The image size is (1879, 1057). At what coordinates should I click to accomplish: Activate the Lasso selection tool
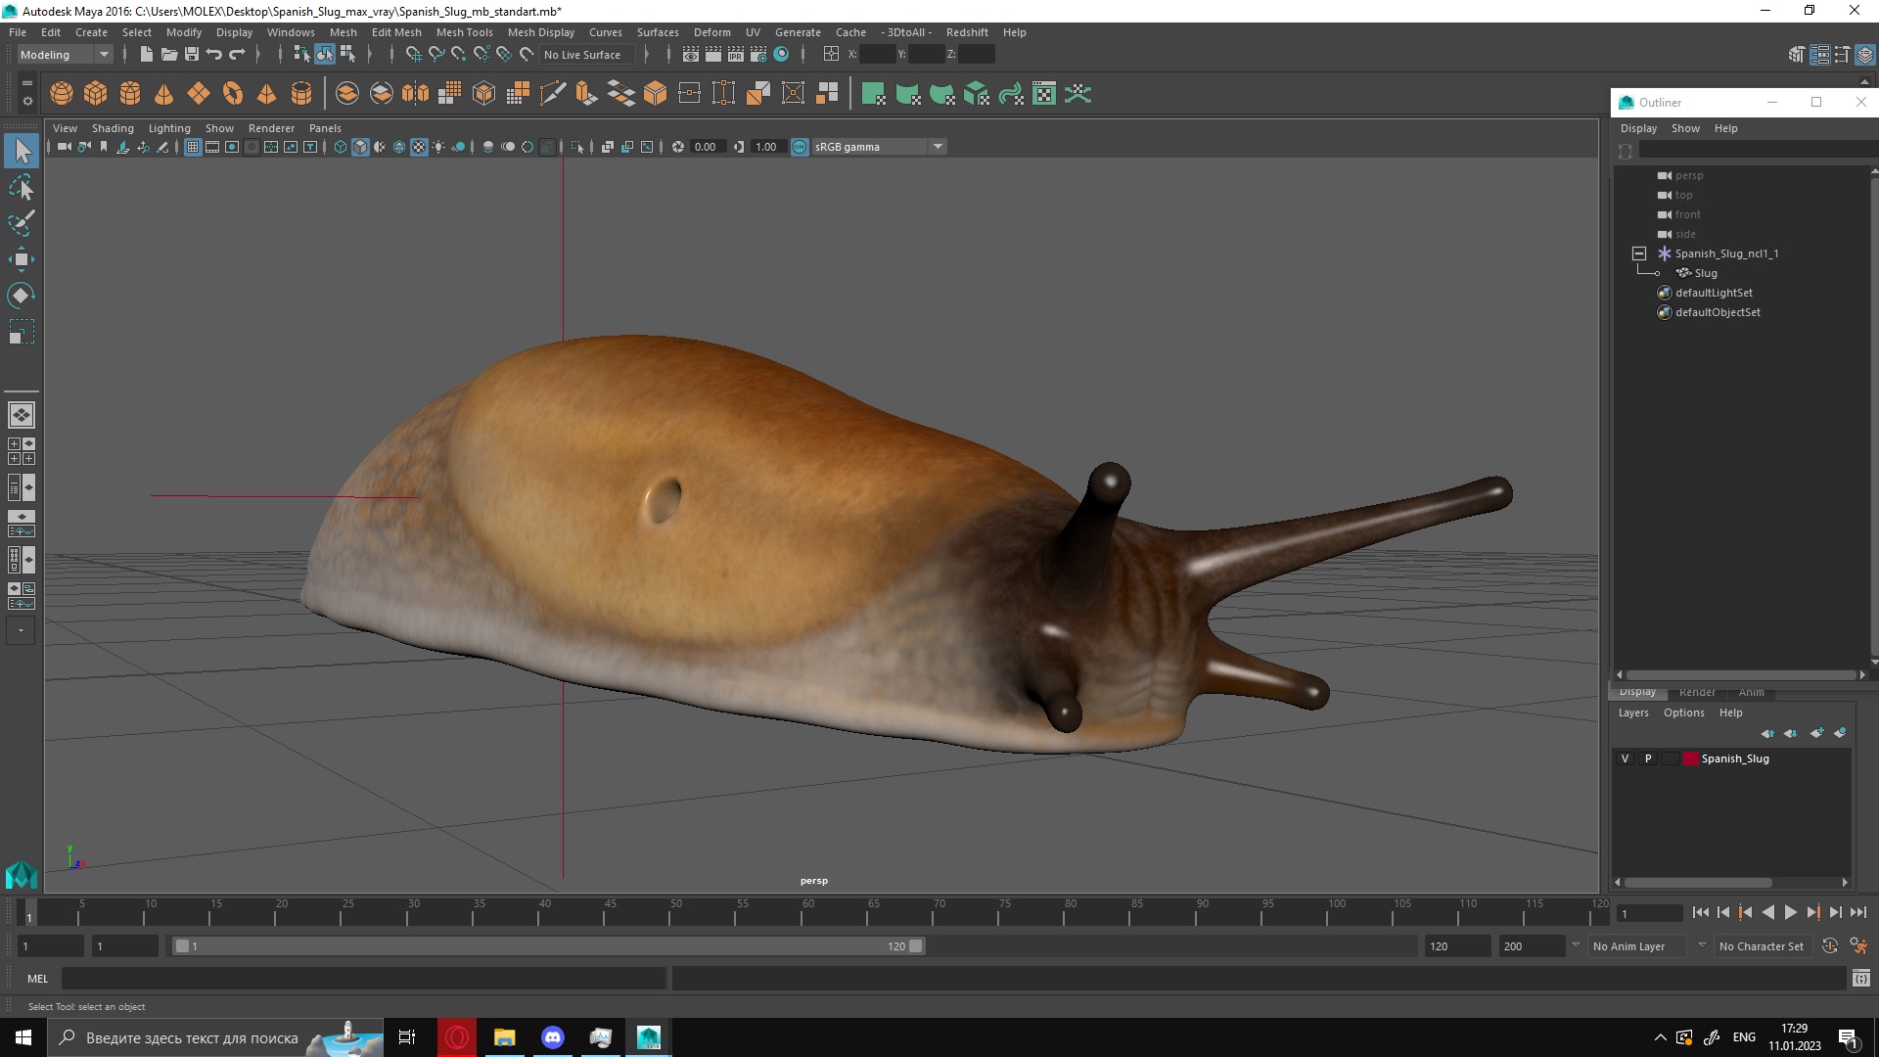pyautogui.click(x=22, y=187)
